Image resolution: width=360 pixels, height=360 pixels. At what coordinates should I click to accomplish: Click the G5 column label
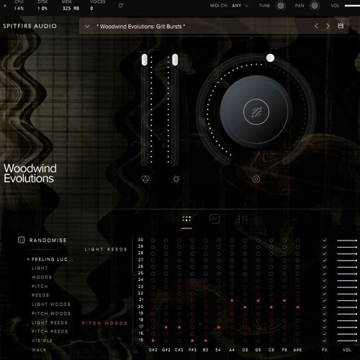[258, 350]
